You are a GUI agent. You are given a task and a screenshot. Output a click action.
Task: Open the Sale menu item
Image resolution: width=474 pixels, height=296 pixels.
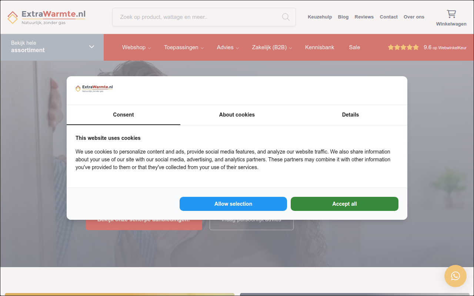click(354, 47)
